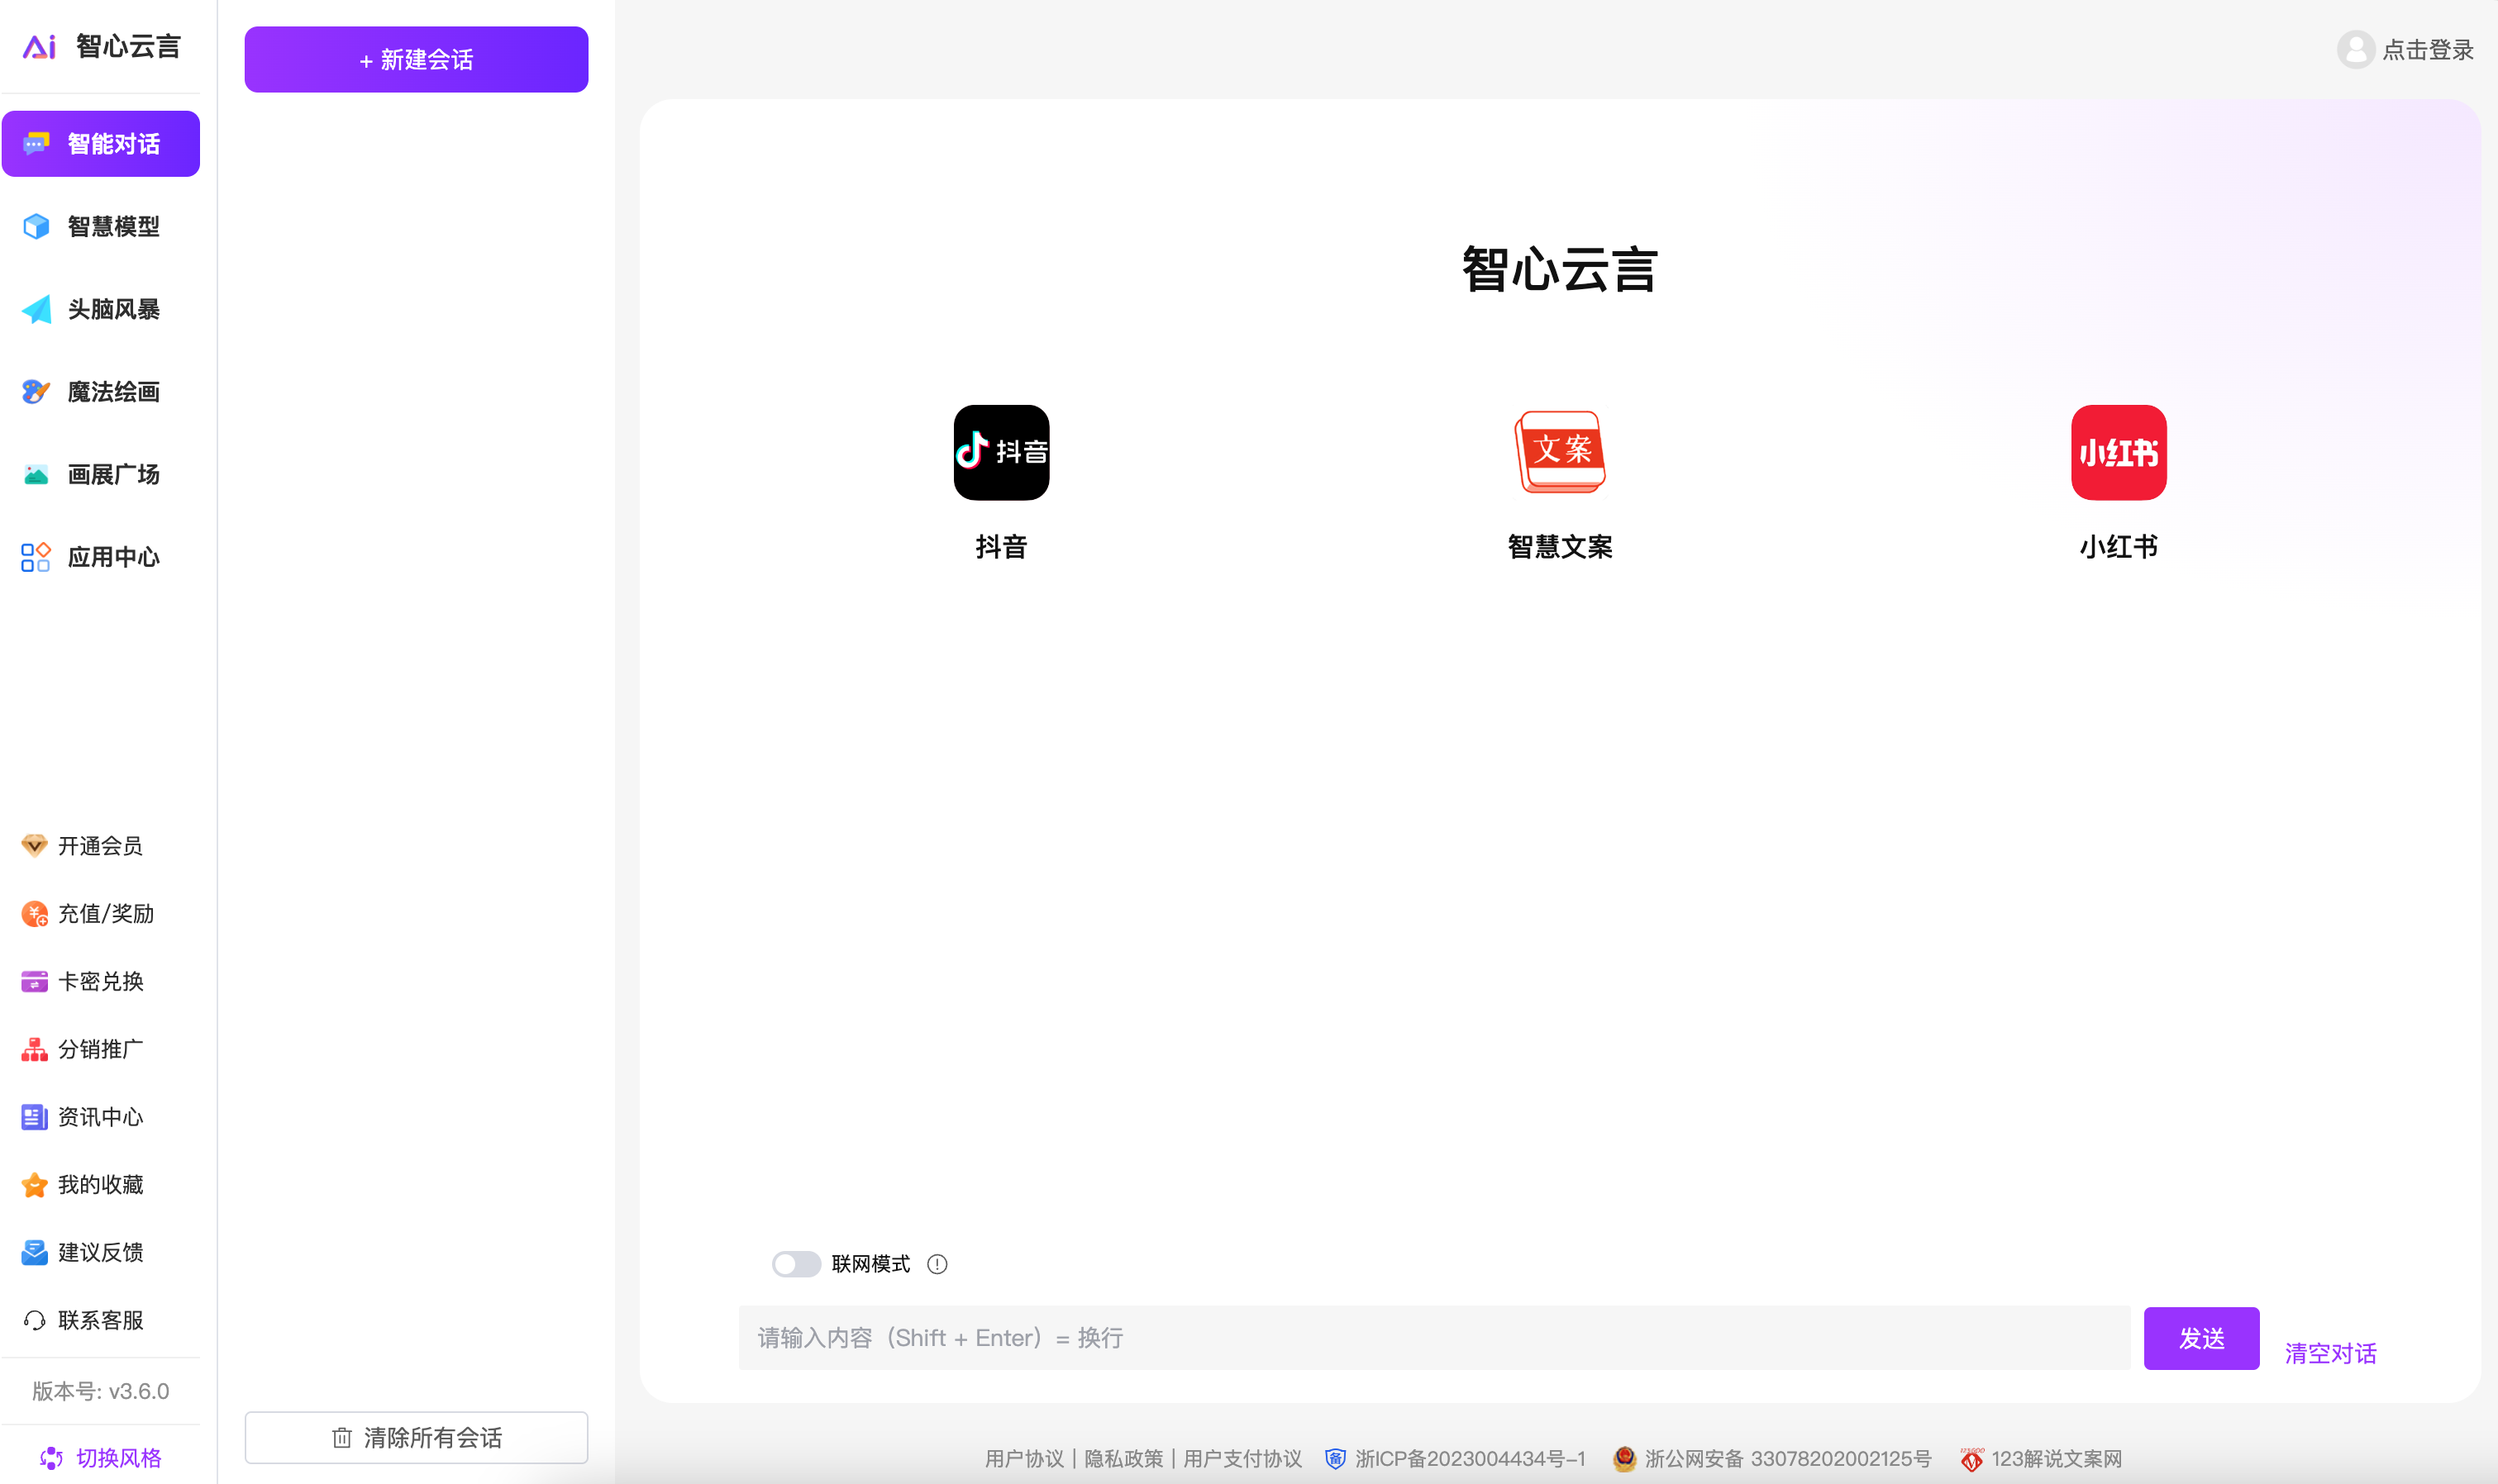Open the 智慧文案 book icon
Viewport: 2498px width, 1484px height.
click(x=1560, y=452)
